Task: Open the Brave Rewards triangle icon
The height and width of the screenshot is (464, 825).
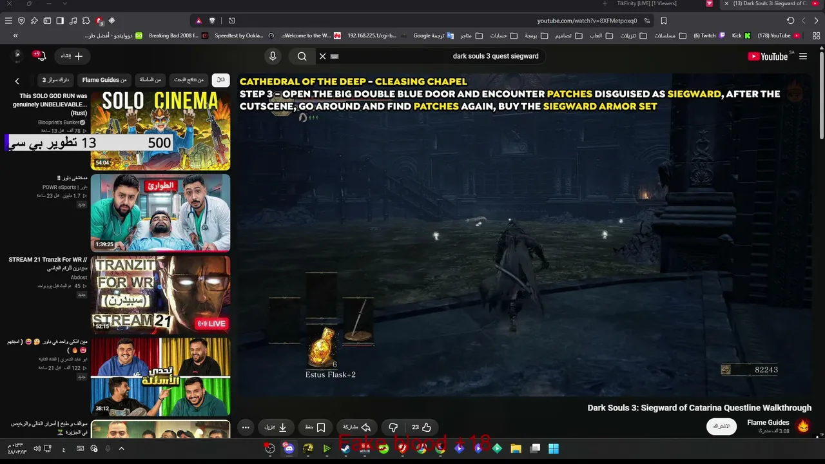Action: [x=199, y=21]
